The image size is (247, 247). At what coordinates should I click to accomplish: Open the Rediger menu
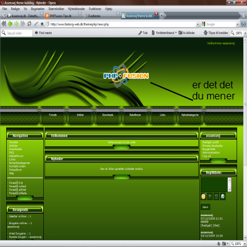pos(15,9)
